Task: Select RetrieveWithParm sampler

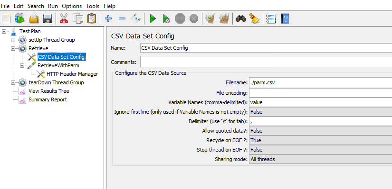Action: click(58, 65)
